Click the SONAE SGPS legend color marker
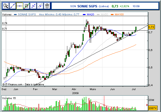This screenshot has height=112, width=161. click(15, 15)
